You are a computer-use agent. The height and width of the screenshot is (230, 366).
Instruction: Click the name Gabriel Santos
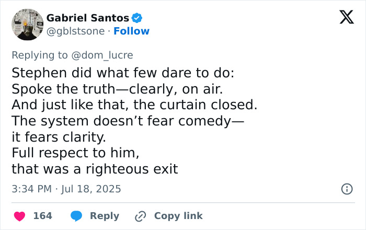[x=88, y=18]
